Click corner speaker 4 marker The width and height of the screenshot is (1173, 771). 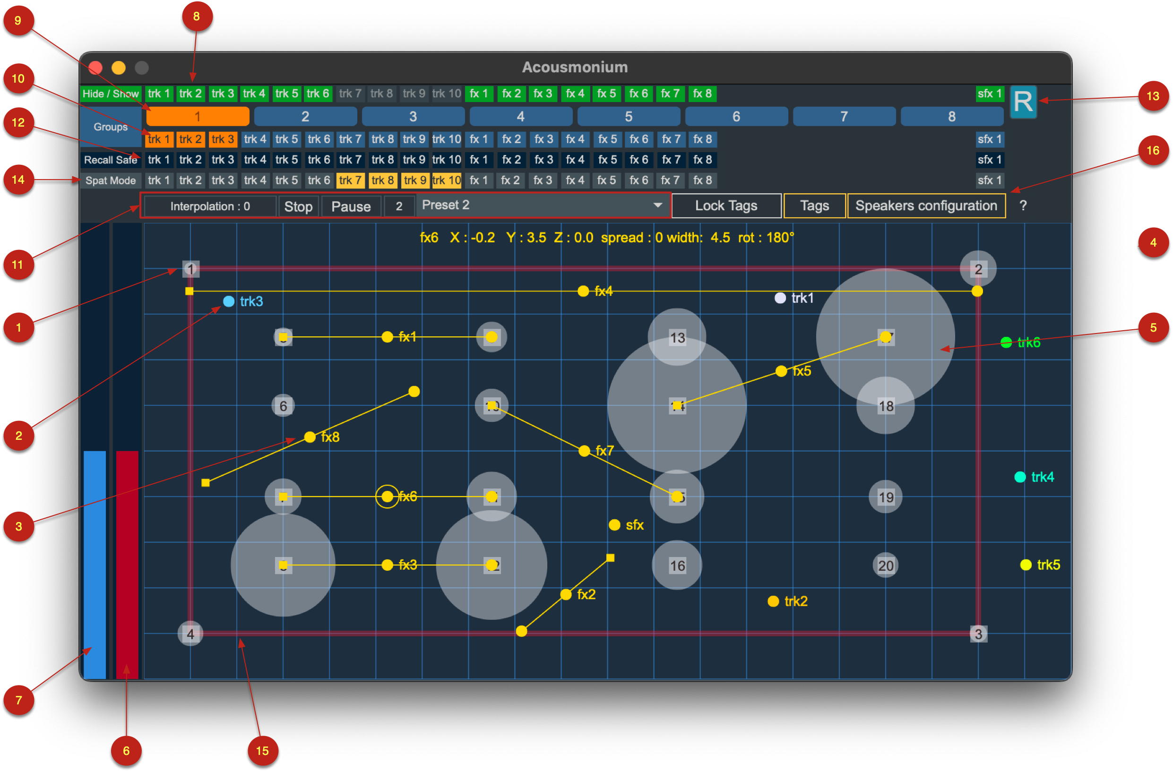point(190,634)
